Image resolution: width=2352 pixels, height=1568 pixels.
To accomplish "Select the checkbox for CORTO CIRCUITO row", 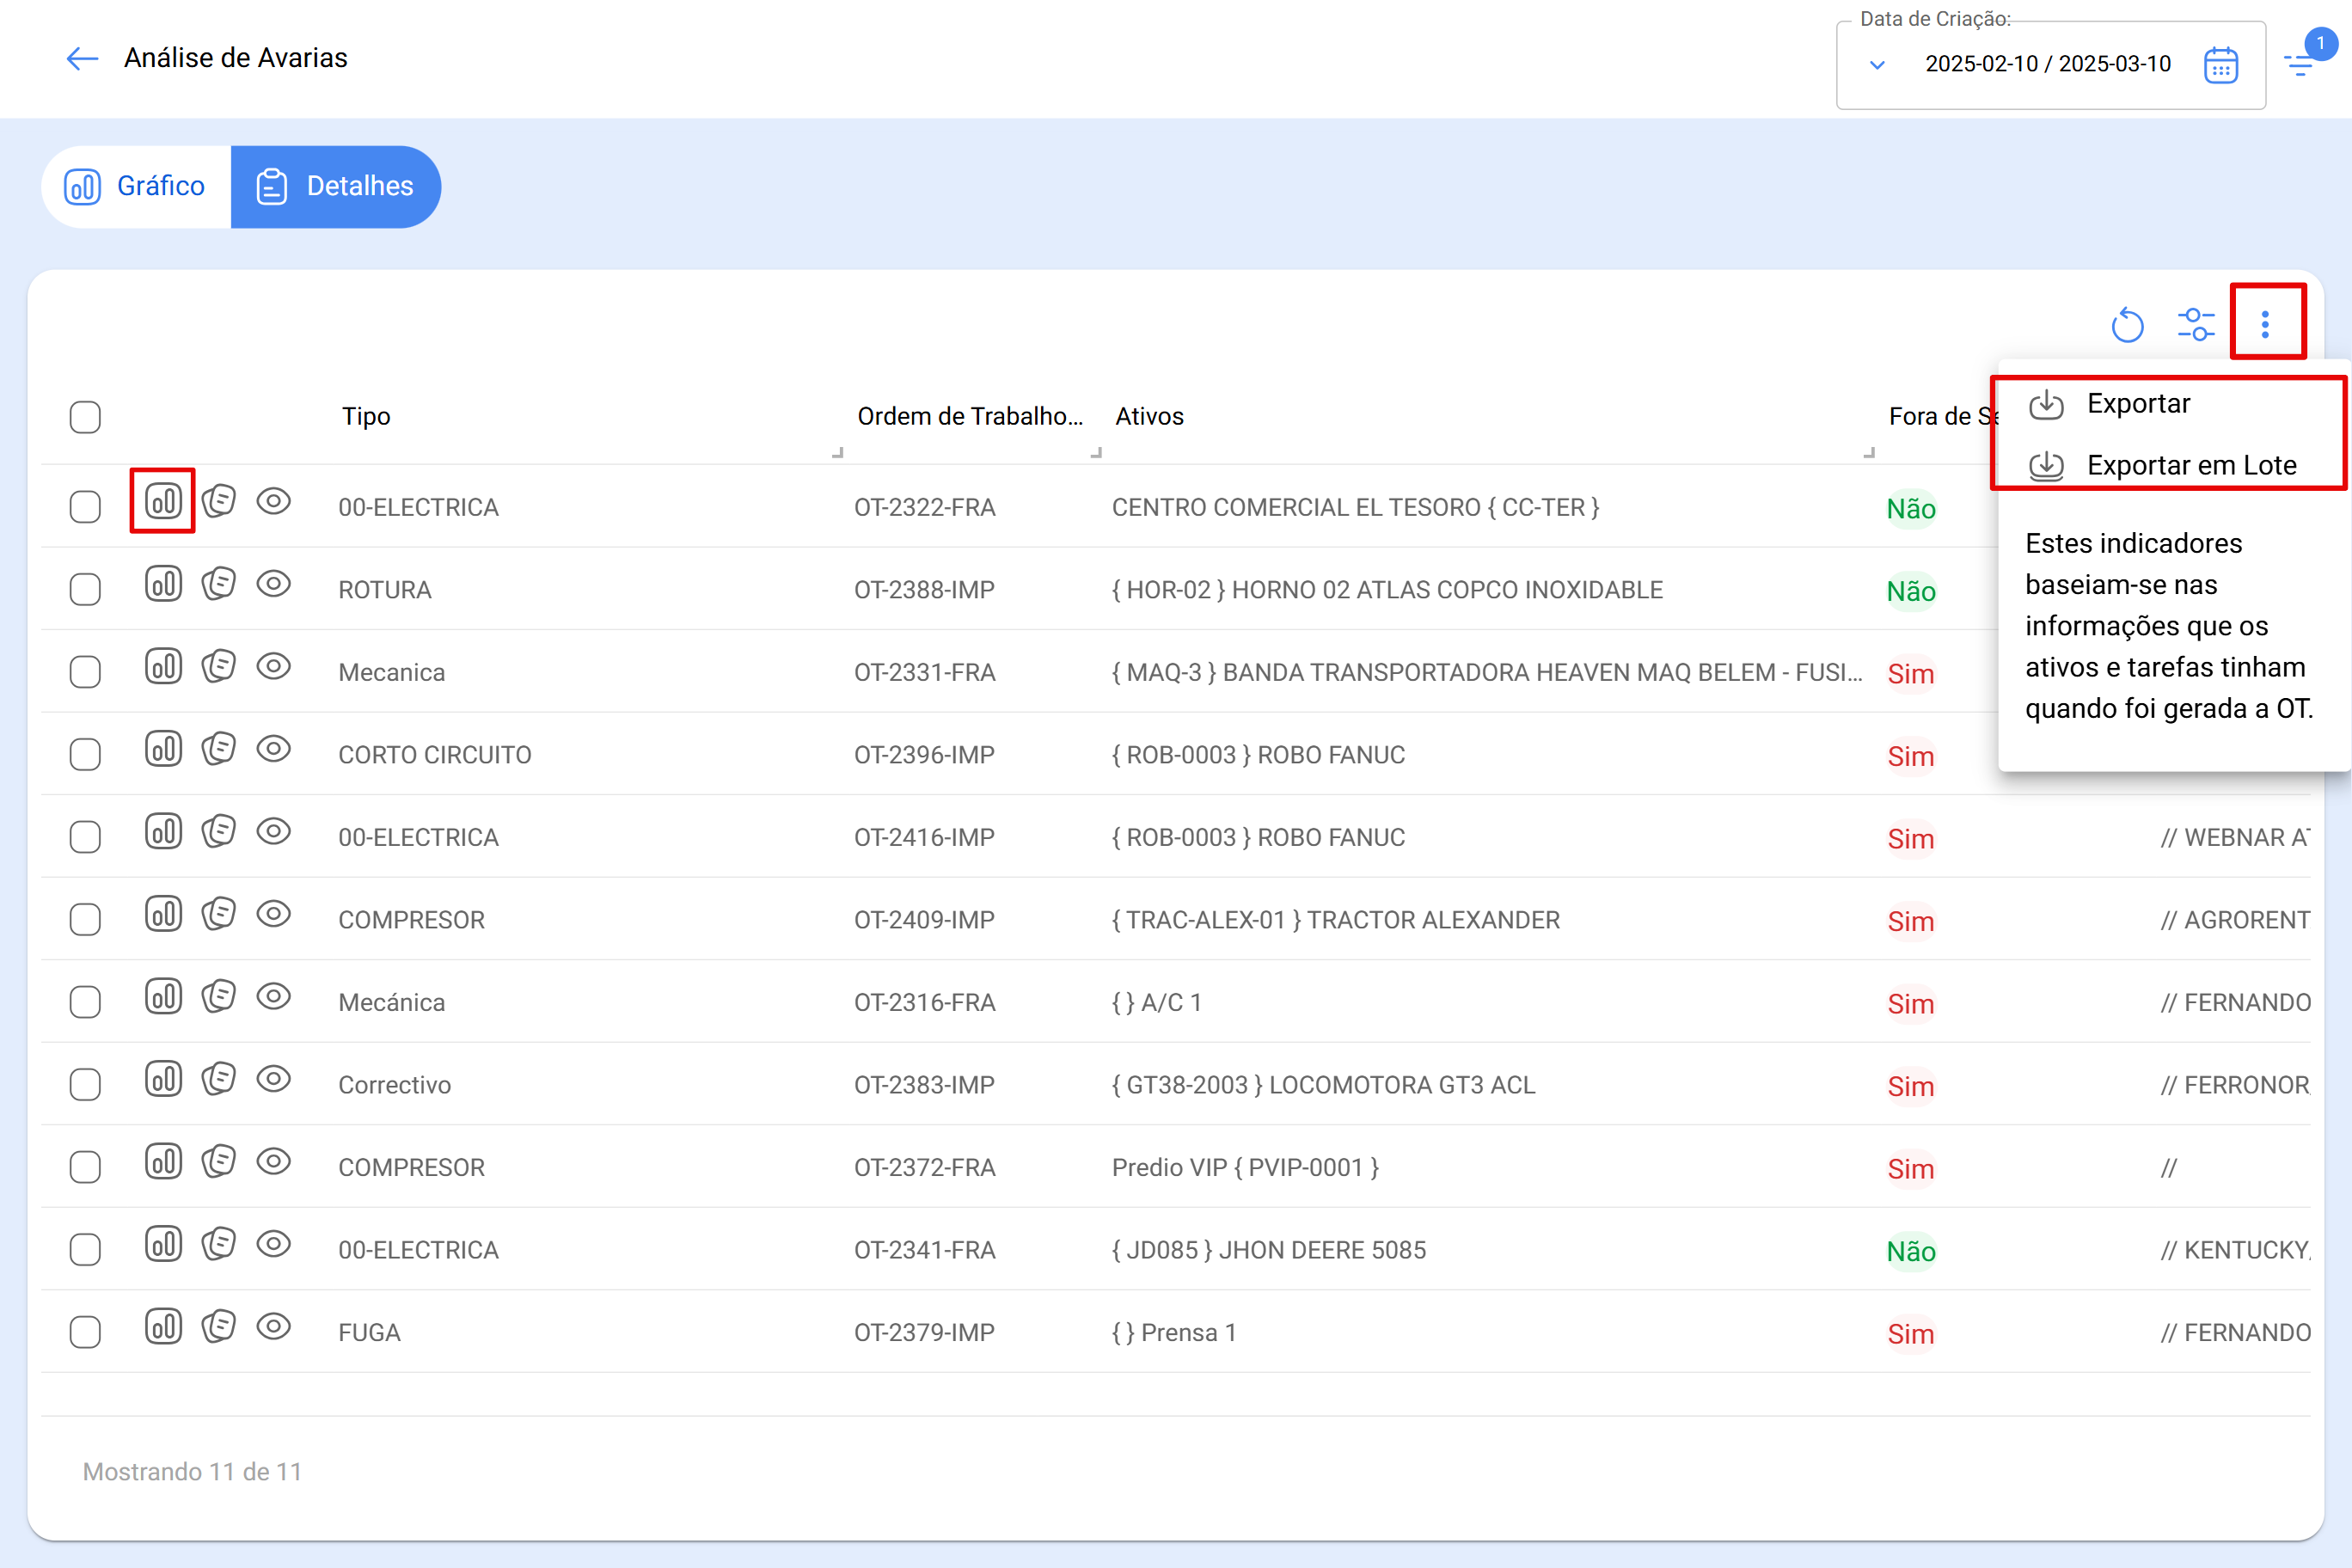I will [x=85, y=755].
